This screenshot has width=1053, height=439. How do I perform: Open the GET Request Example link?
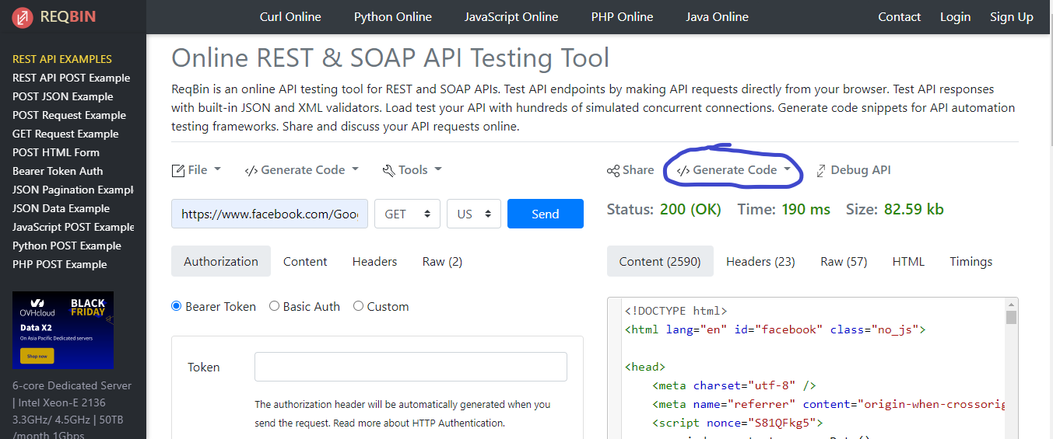point(65,134)
